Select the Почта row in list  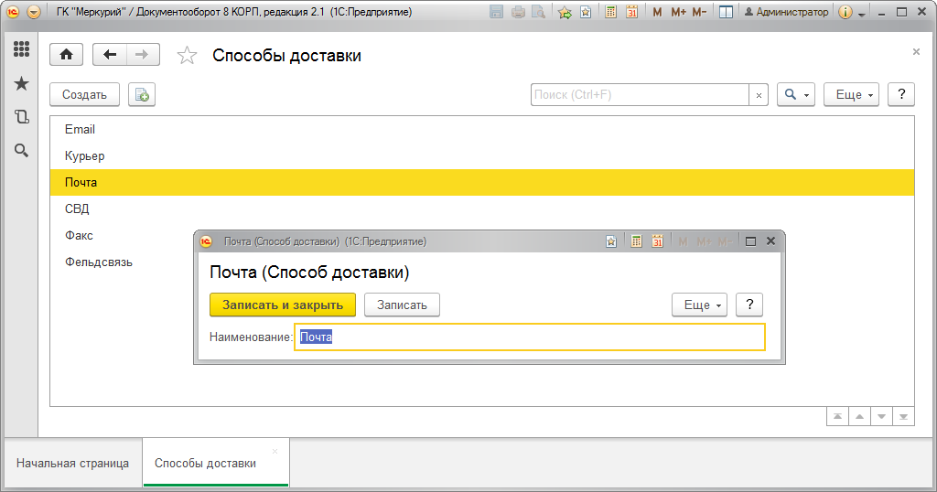482,182
